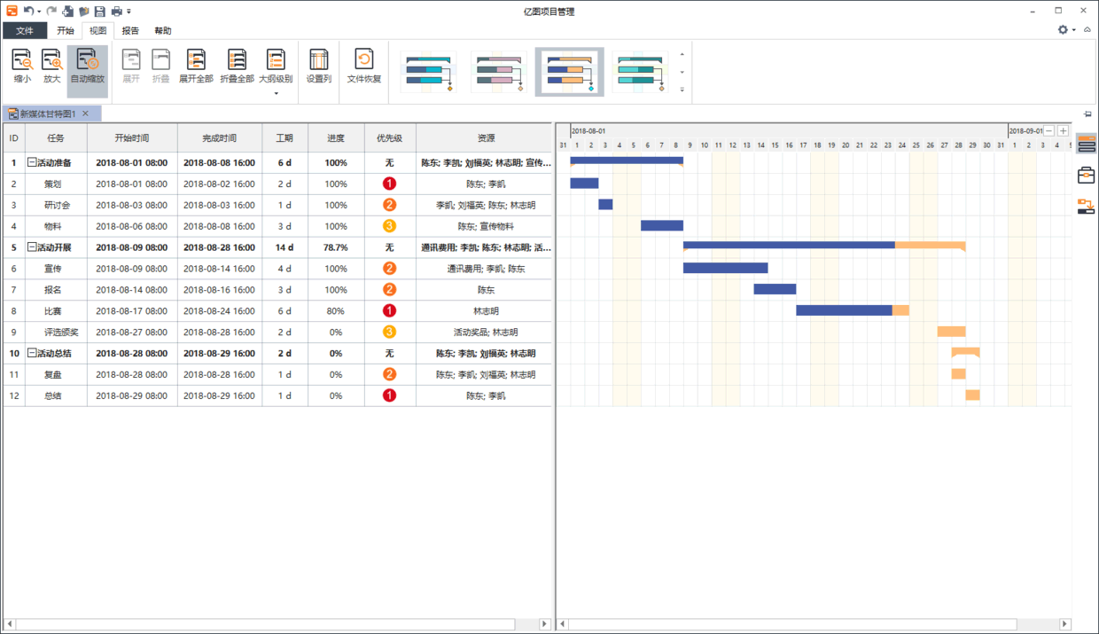Collapse the 活动开展 task group
This screenshot has height=634, width=1099.
tap(32, 247)
